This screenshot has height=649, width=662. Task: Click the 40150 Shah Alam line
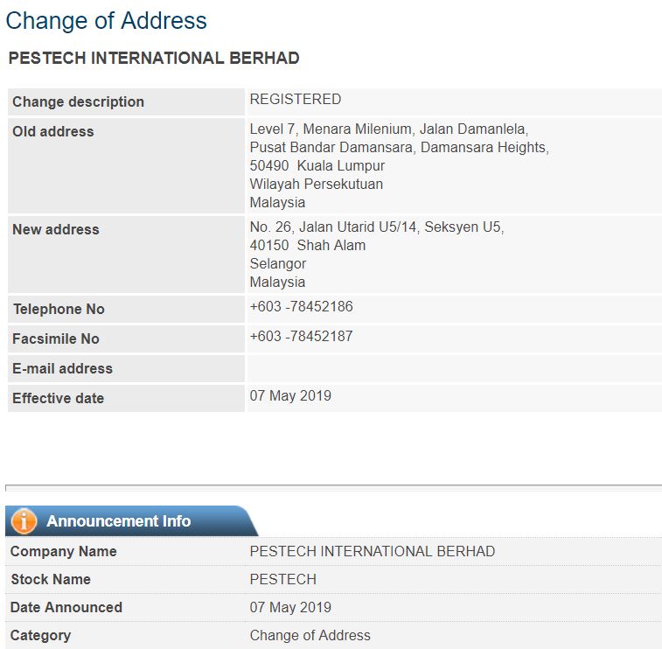(307, 245)
